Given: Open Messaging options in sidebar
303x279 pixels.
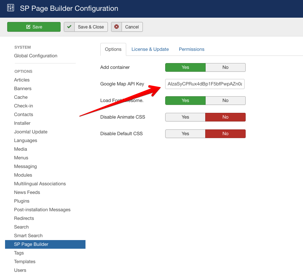Looking at the screenshot, I should [25, 167].
